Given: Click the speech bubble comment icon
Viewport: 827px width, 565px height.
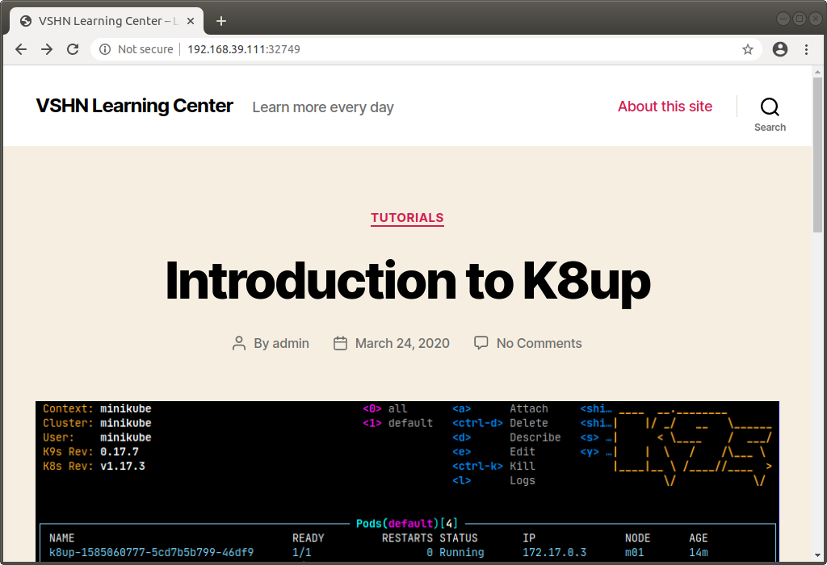Looking at the screenshot, I should [x=481, y=342].
